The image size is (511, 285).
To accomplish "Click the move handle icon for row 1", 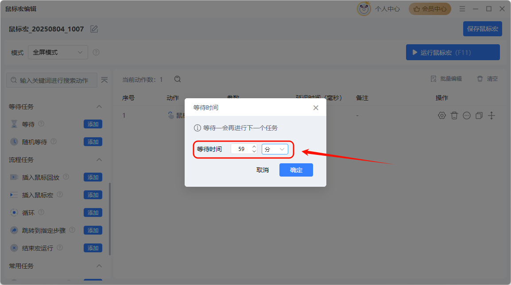I will coord(492,116).
